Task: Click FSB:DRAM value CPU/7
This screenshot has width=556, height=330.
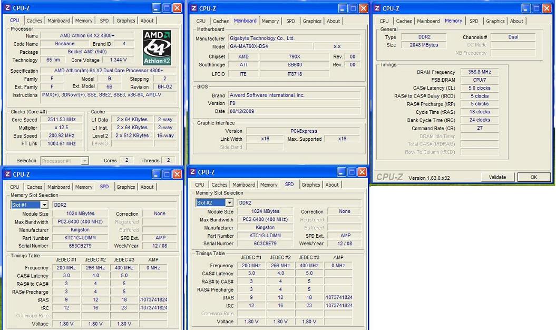Action: (480, 80)
